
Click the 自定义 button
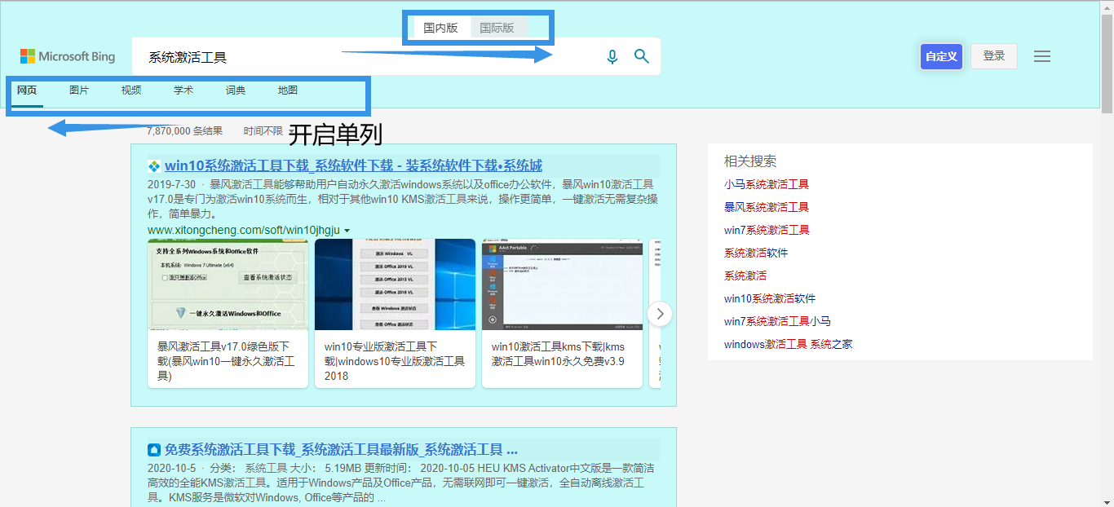pos(941,56)
